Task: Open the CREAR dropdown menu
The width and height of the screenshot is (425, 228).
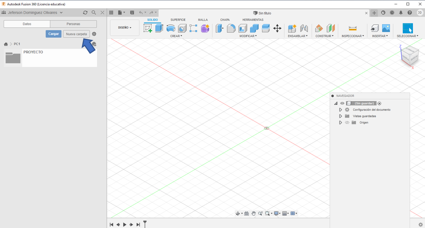Action: pos(176,36)
